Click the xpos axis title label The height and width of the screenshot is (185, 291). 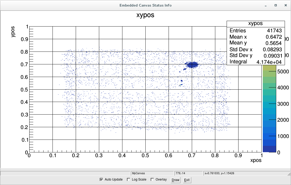(256, 160)
